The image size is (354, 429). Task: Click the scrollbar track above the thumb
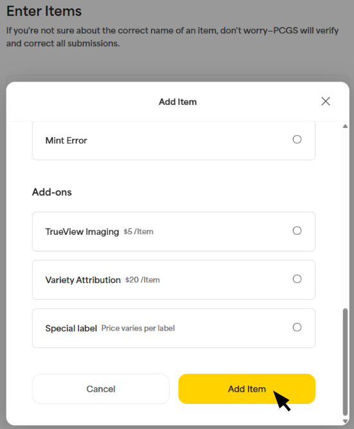[345, 218]
